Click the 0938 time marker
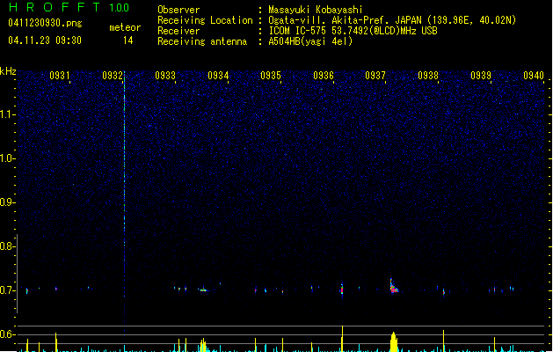Screen dimensions: 553x352 428,76
